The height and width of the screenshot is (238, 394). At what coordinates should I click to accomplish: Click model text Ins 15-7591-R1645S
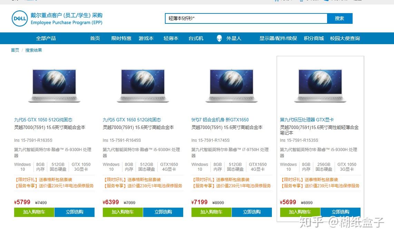[122, 140]
